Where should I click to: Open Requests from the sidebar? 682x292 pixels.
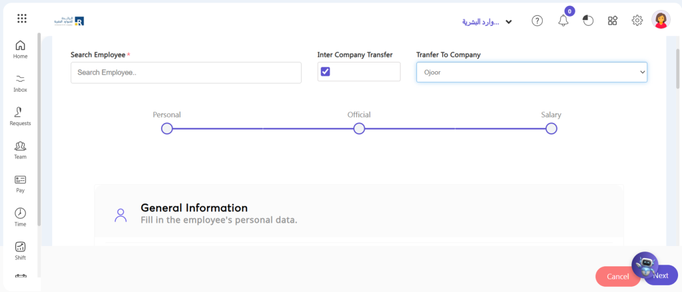pos(20,116)
